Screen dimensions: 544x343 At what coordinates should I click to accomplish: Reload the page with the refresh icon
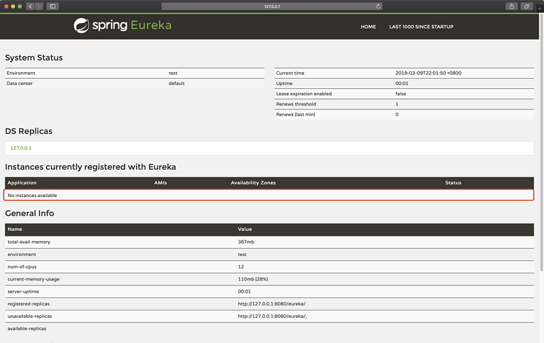pos(378,6)
